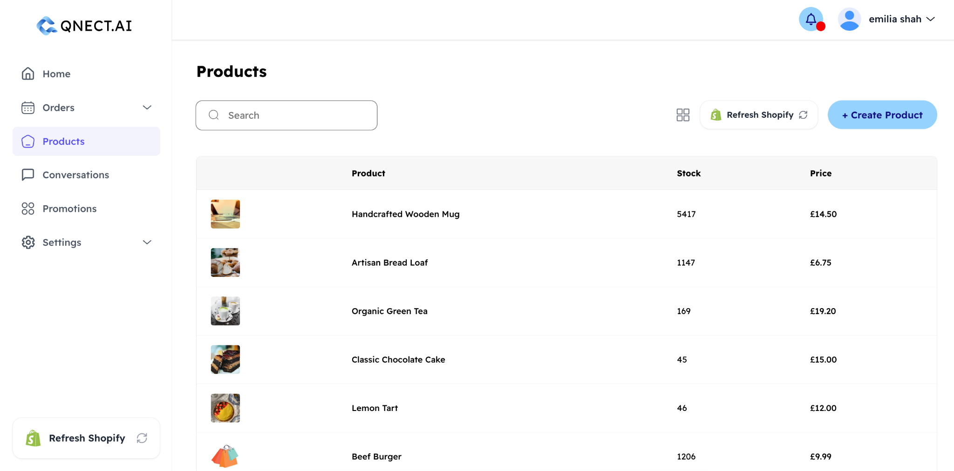
Task: Select the Handcrafted Wooden Mug name
Action: 405,214
